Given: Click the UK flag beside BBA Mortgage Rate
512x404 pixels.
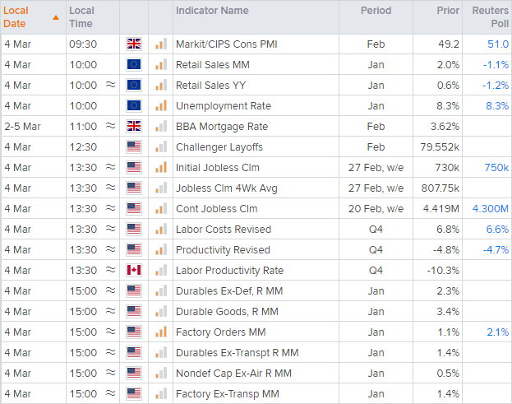Looking at the screenshot, I should coord(134,127).
